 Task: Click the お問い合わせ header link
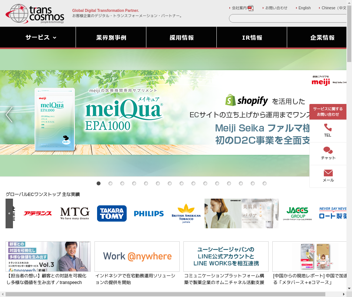pos(276,8)
